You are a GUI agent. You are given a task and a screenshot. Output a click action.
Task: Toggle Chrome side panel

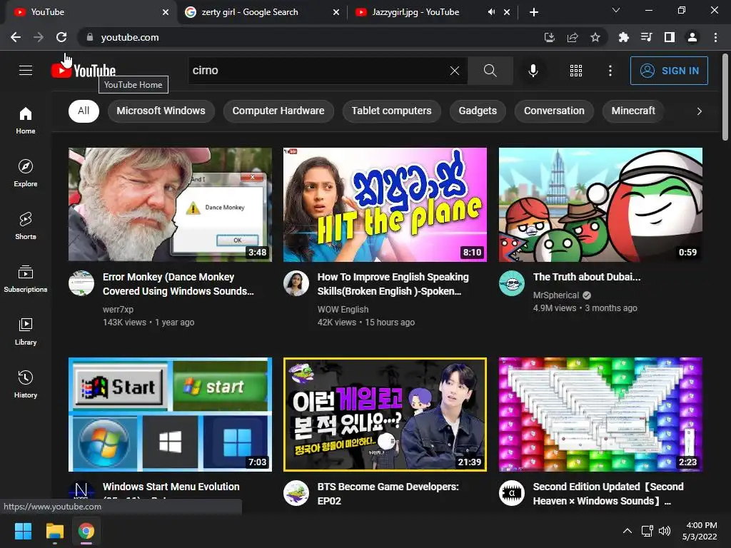point(670,37)
